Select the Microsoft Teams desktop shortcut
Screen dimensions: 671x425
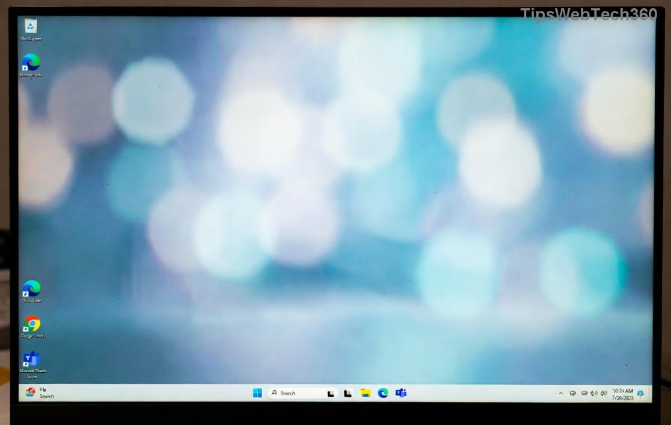pyautogui.click(x=31, y=359)
